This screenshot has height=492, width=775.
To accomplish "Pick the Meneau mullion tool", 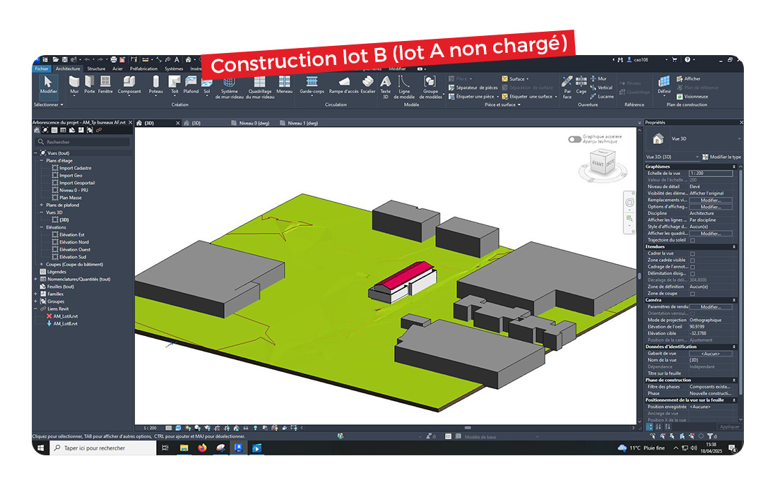I will (x=284, y=85).
